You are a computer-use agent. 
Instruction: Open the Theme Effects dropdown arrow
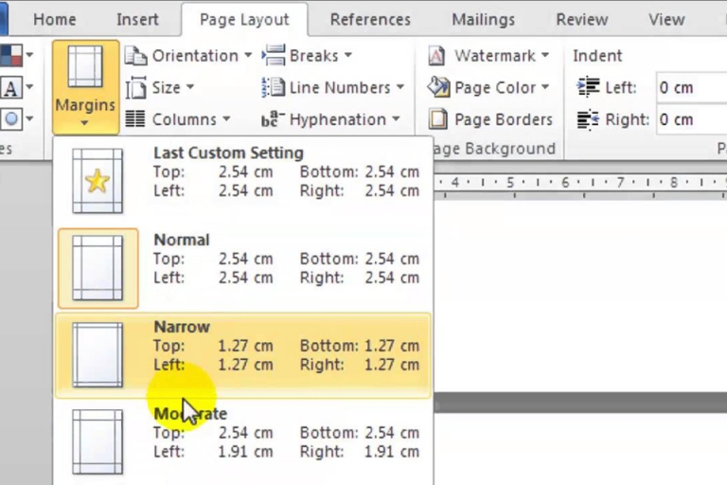pos(29,119)
